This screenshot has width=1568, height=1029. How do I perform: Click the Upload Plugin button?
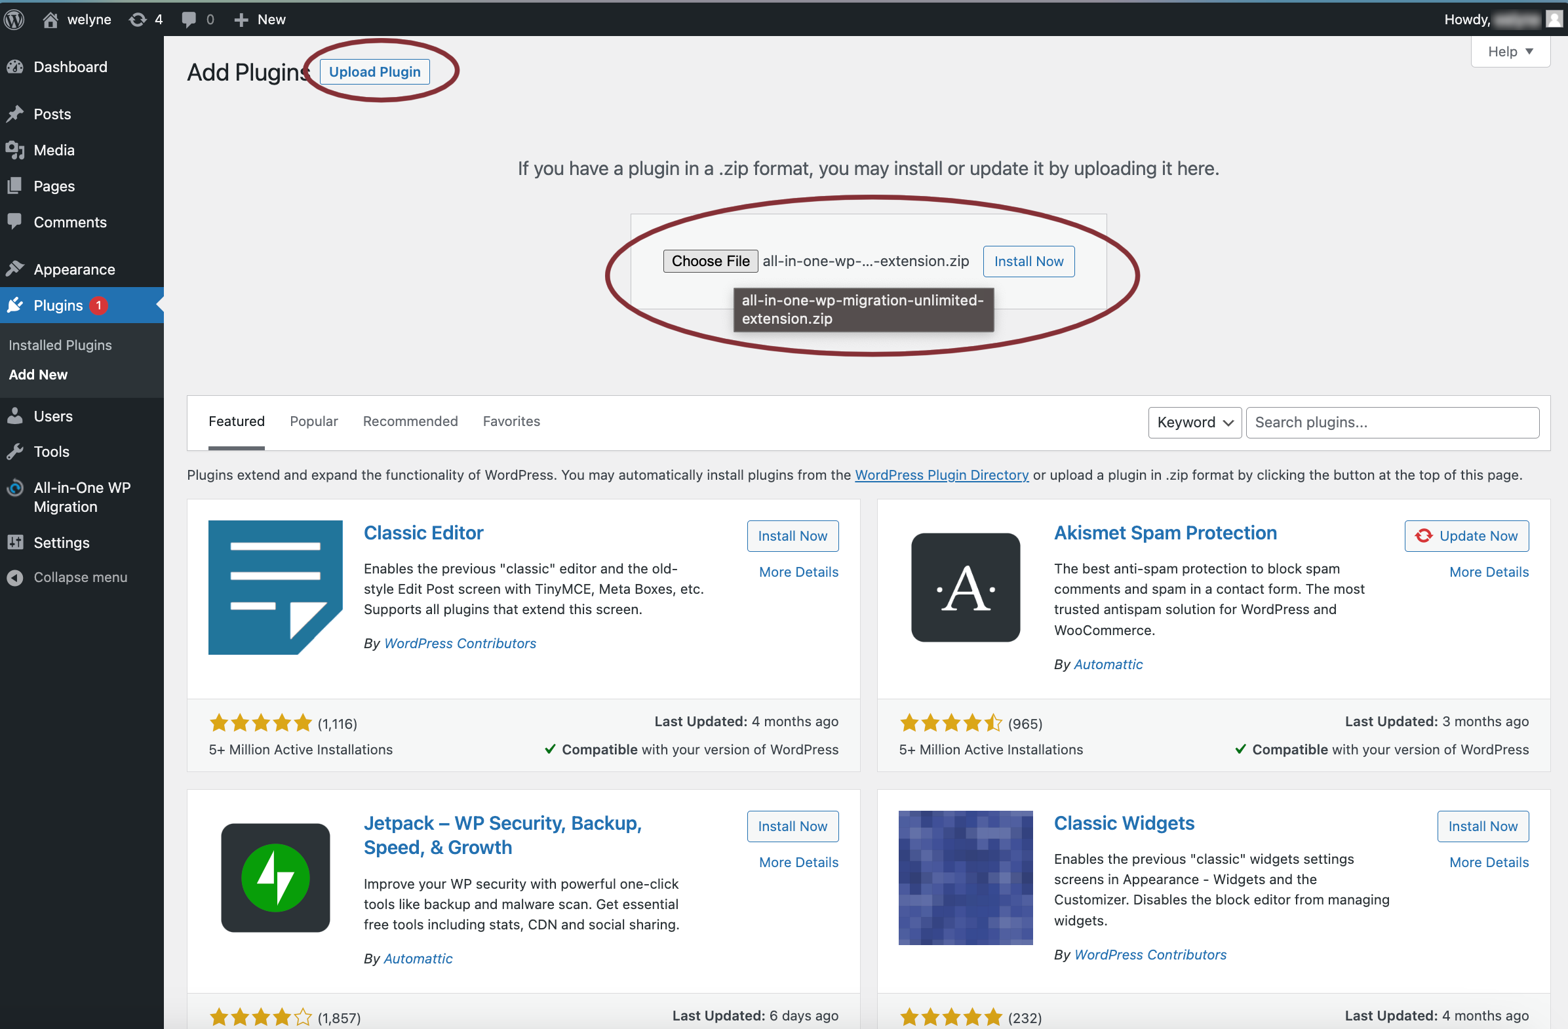374,72
